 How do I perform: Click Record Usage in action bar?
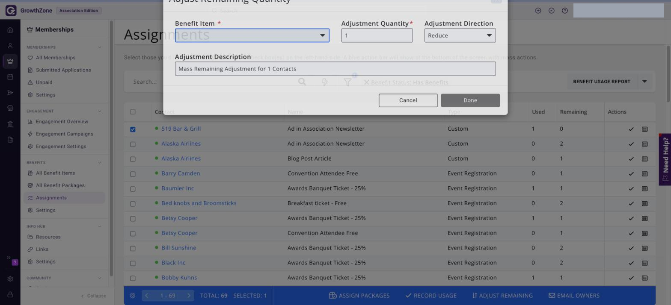click(431, 296)
